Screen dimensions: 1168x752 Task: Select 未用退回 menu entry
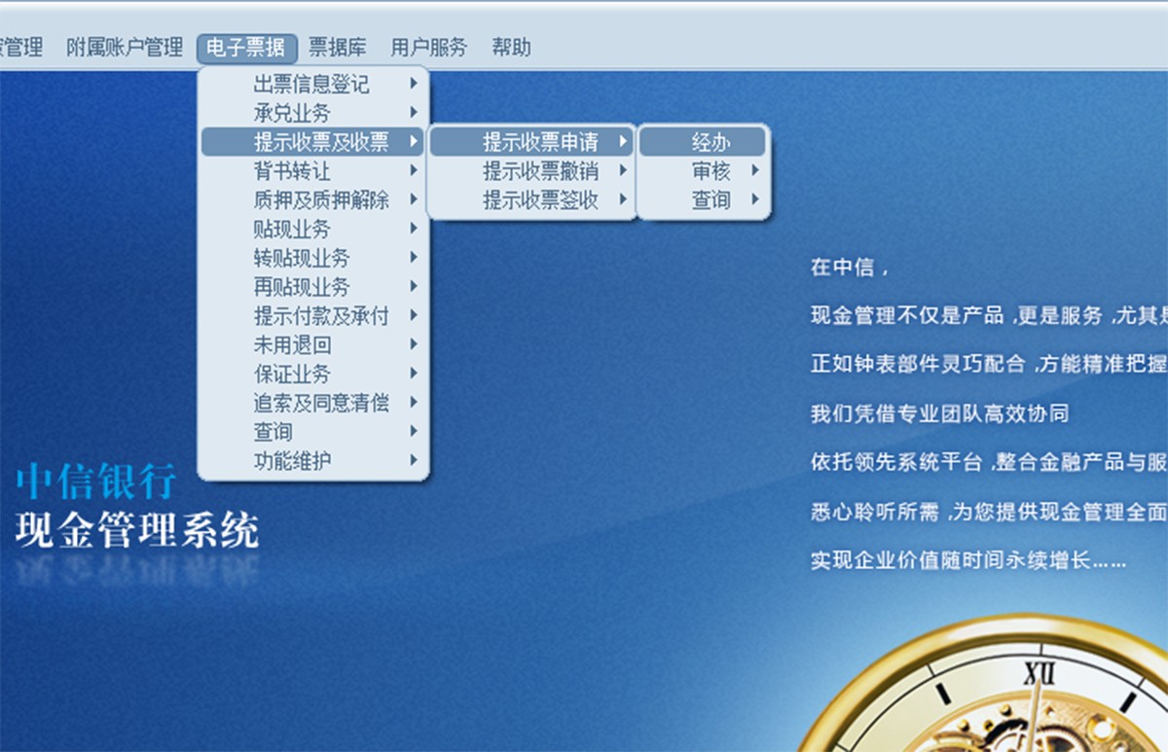tap(312, 344)
